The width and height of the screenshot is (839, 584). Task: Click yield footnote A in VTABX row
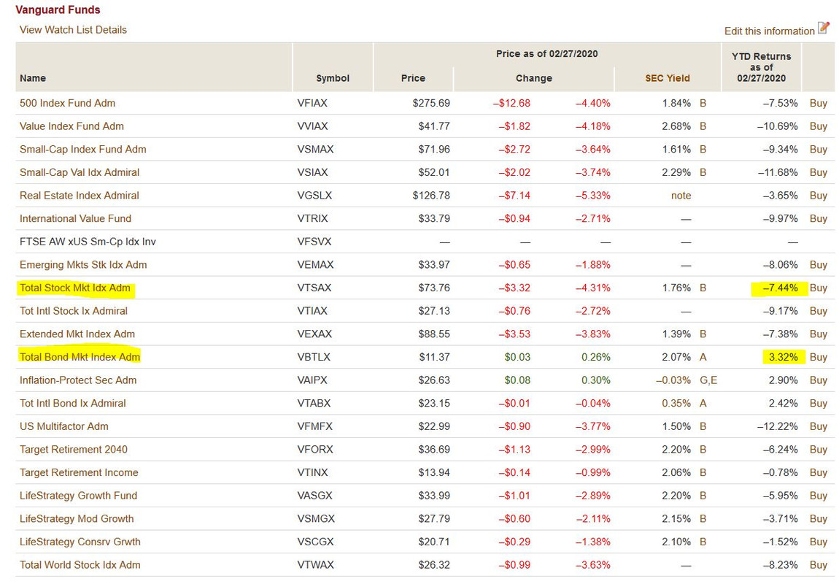click(703, 402)
